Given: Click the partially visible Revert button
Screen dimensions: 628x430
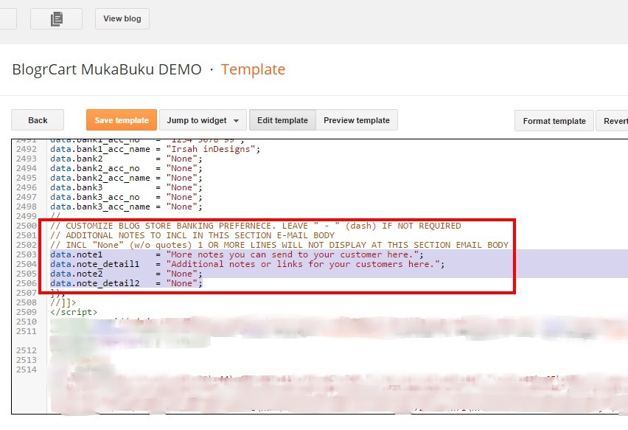Looking at the screenshot, I should click(612, 121).
